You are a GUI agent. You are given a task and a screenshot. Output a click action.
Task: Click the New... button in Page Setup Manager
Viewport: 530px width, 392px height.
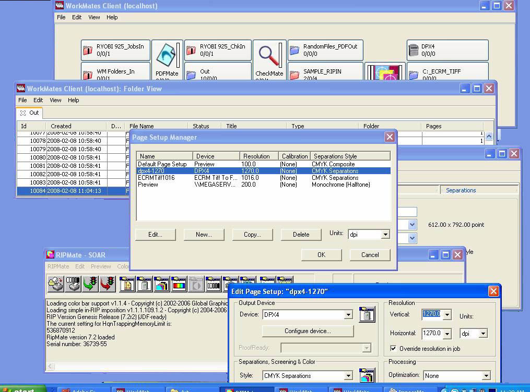[204, 235]
